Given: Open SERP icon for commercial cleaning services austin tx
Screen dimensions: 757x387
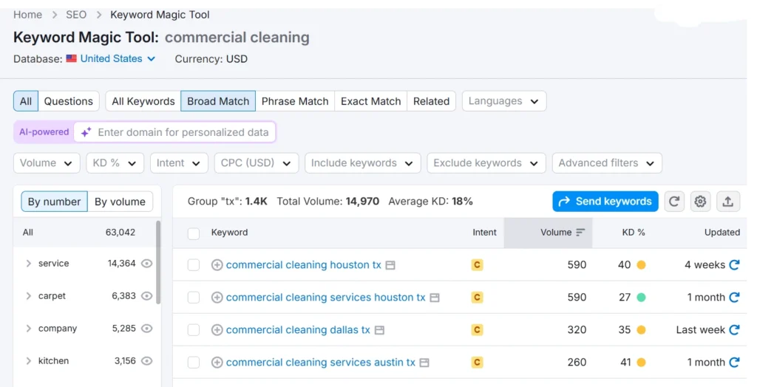Looking at the screenshot, I should click(x=424, y=363).
